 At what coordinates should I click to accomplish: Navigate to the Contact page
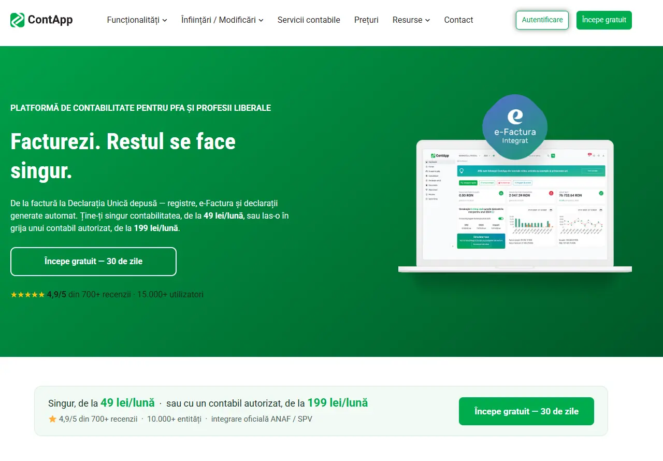(458, 20)
